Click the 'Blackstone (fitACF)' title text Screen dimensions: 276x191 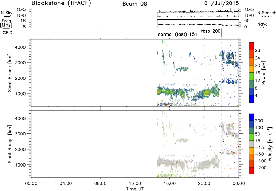(x=61, y=3)
